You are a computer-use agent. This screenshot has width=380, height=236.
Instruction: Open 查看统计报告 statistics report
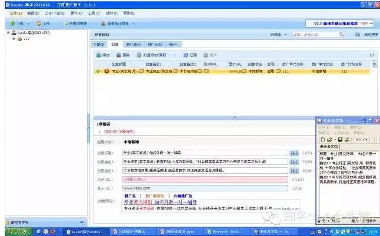[115, 23]
